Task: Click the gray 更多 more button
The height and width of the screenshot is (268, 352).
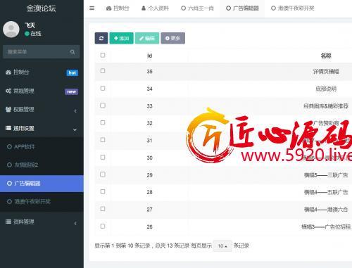Action: [172, 38]
